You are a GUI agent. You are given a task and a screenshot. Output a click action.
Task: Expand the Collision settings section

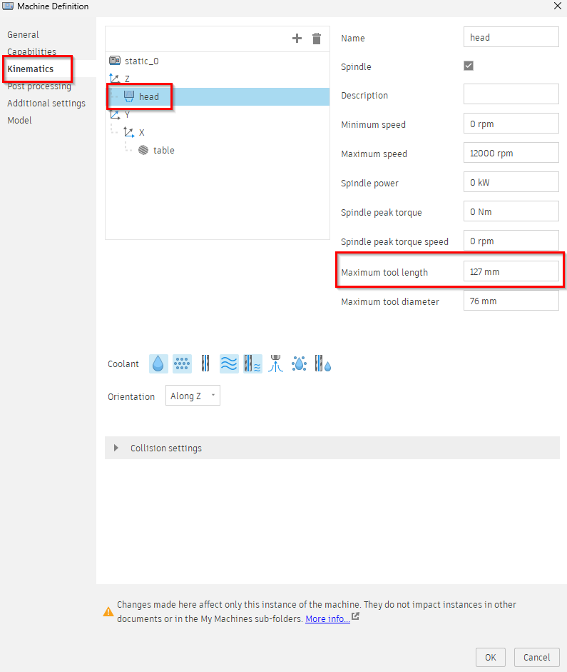point(332,448)
